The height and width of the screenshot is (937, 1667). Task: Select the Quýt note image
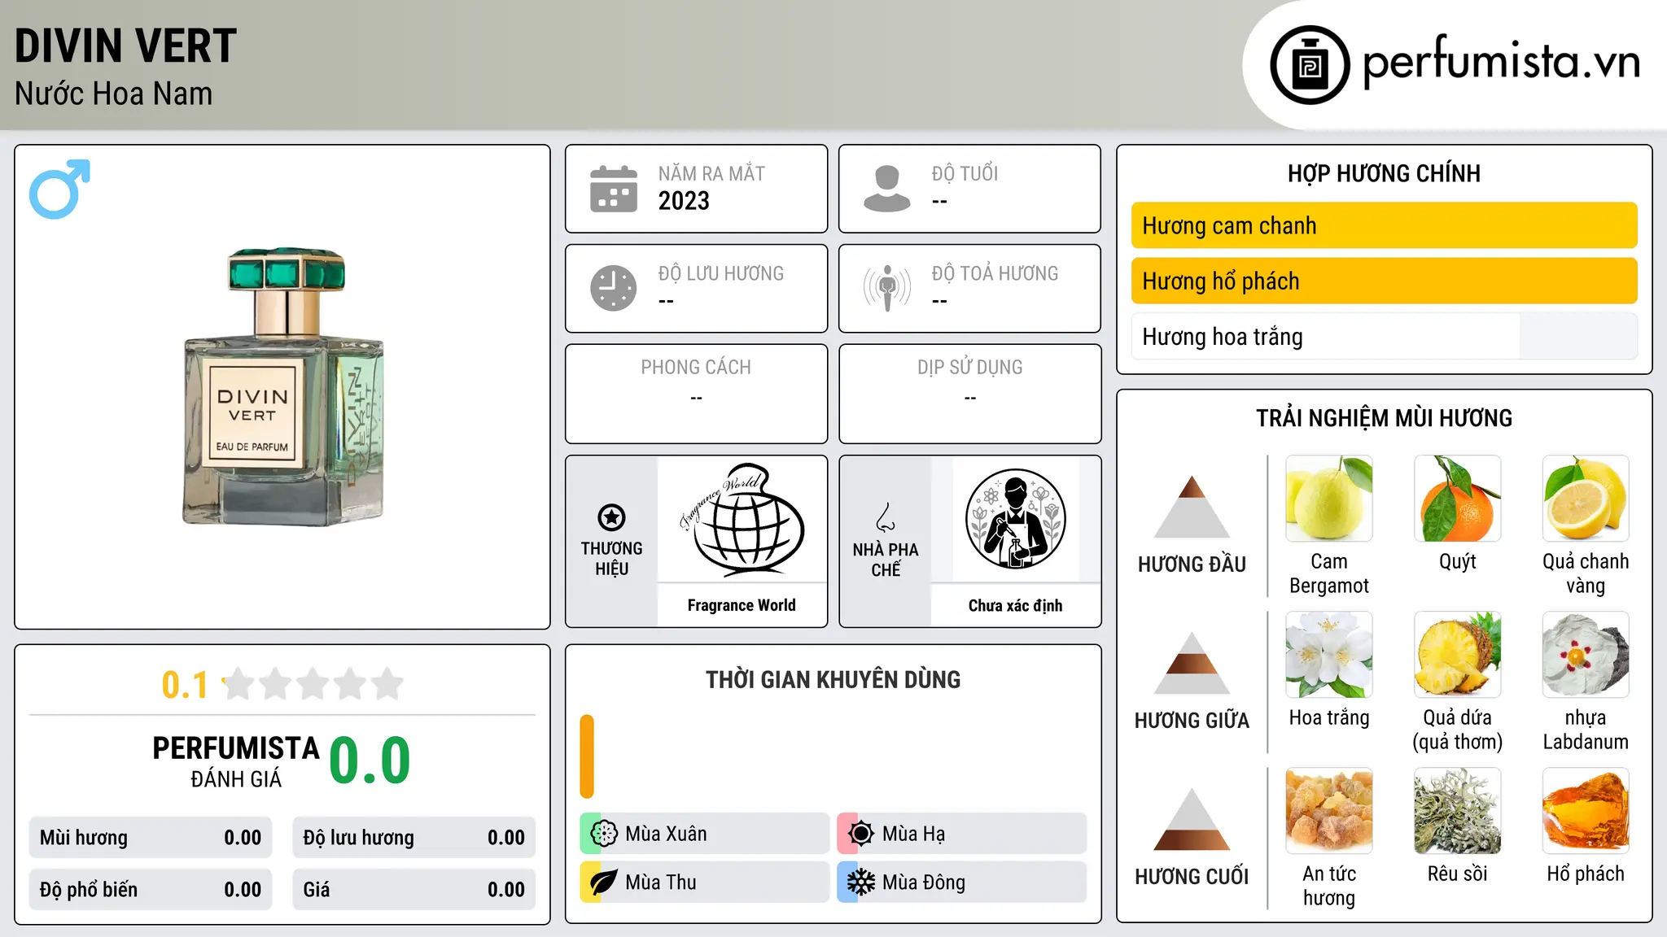point(1458,499)
